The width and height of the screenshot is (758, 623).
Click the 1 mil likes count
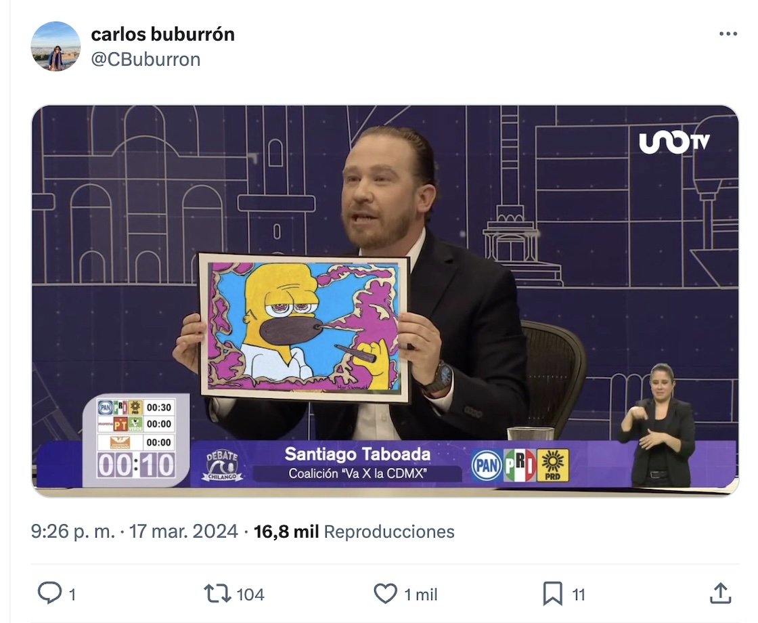click(x=420, y=595)
